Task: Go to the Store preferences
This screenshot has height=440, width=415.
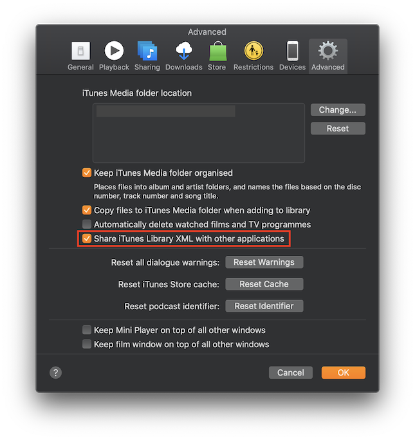Action: pos(217,56)
